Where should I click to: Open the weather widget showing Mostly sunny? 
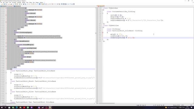171,107
